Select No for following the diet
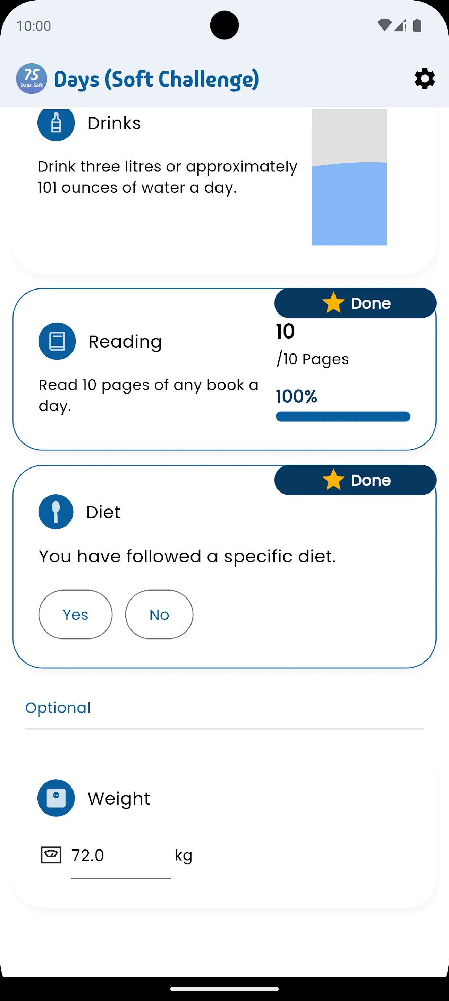The height and width of the screenshot is (1001, 449). (159, 615)
